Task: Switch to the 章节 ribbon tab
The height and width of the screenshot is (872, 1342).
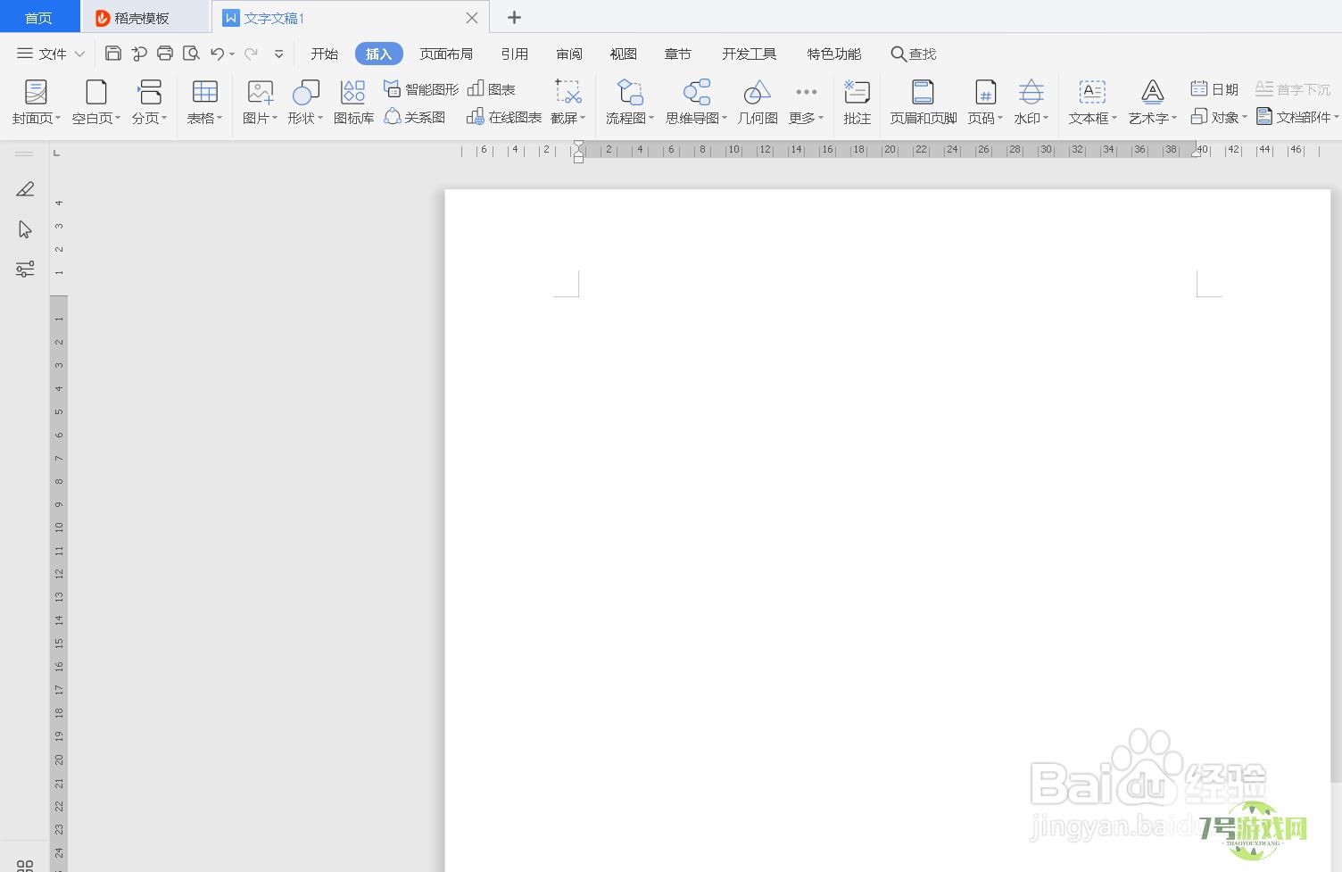Action: [x=678, y=54]
